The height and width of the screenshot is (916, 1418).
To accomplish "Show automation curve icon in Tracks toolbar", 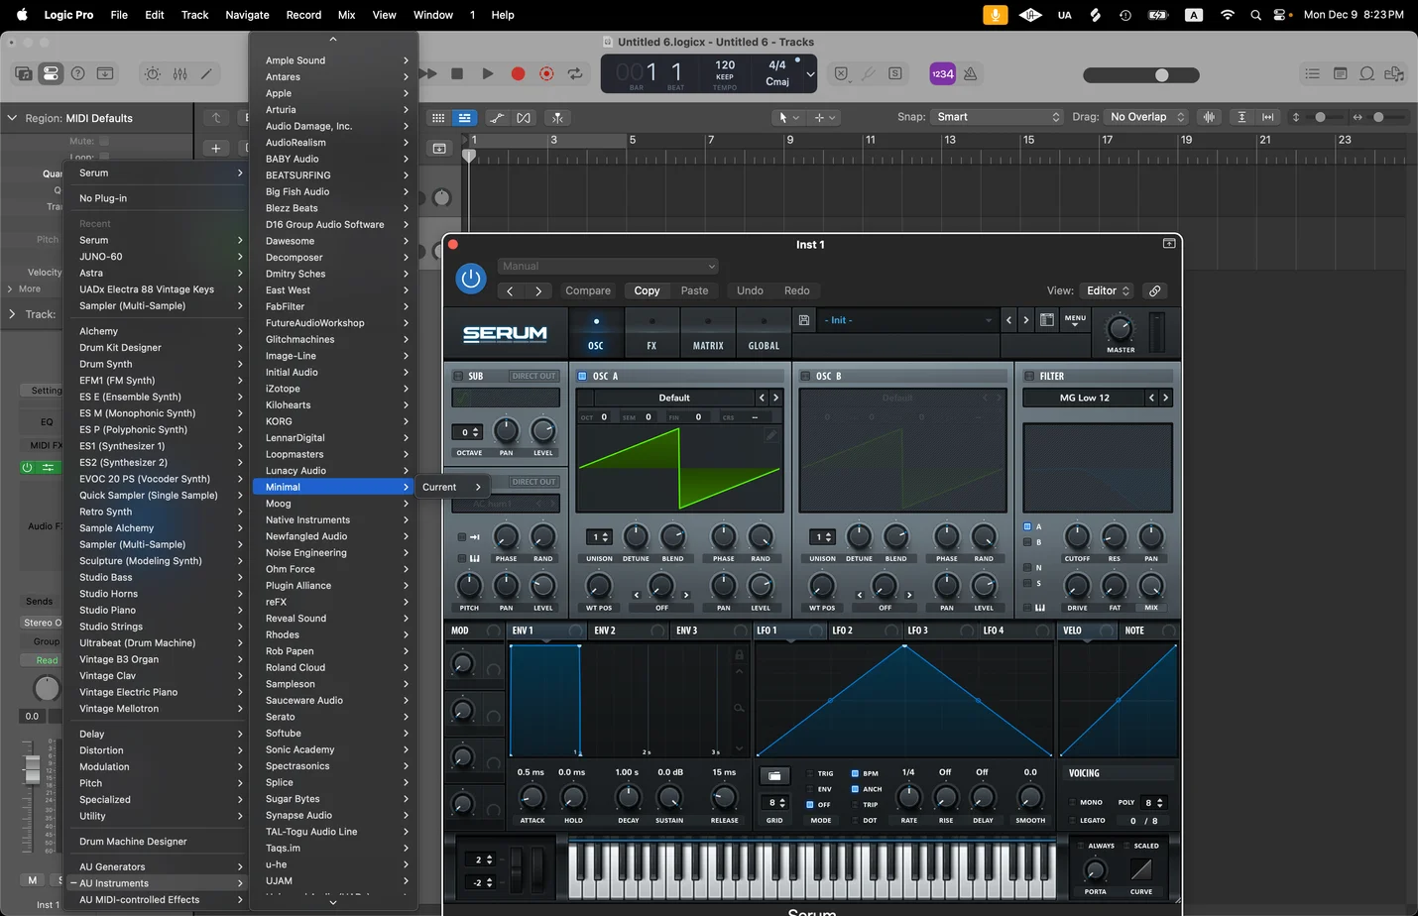I will [x=497, y=117].
